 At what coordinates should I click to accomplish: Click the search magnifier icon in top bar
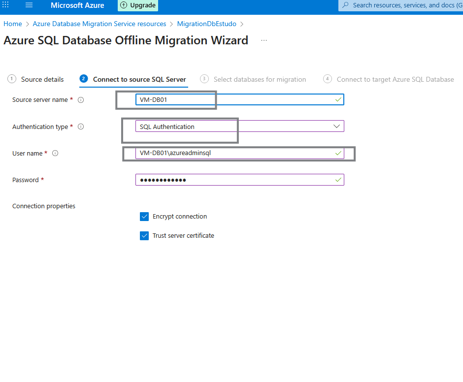345,5
